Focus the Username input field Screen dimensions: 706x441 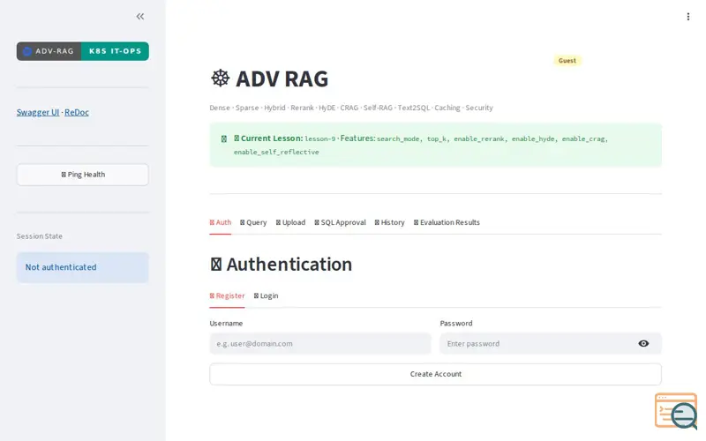pyautogui.click(x=320, y=343)
